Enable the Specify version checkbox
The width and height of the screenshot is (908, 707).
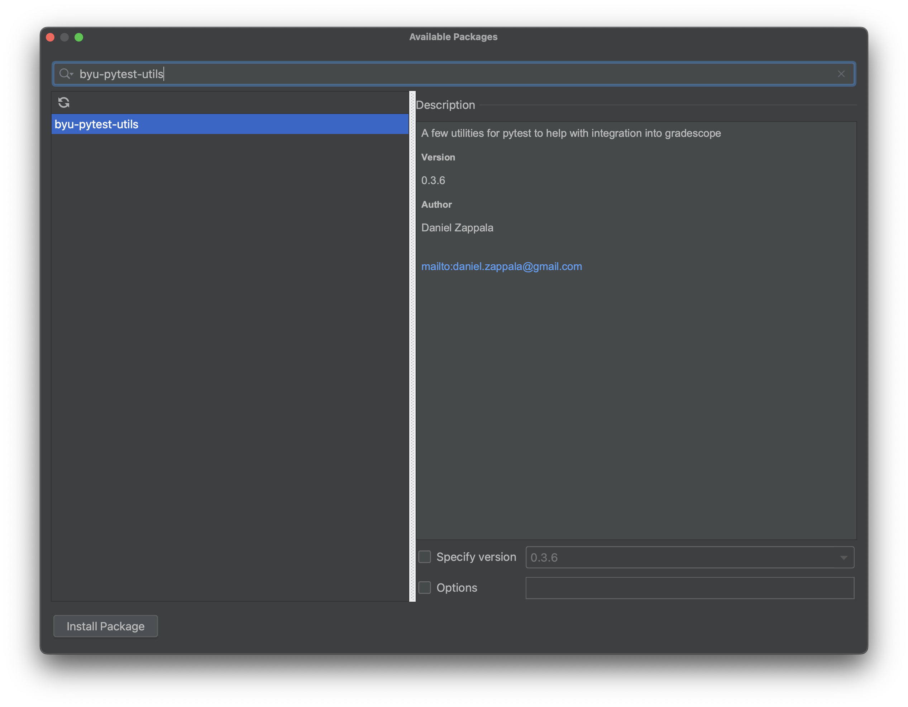pos(425,557)
